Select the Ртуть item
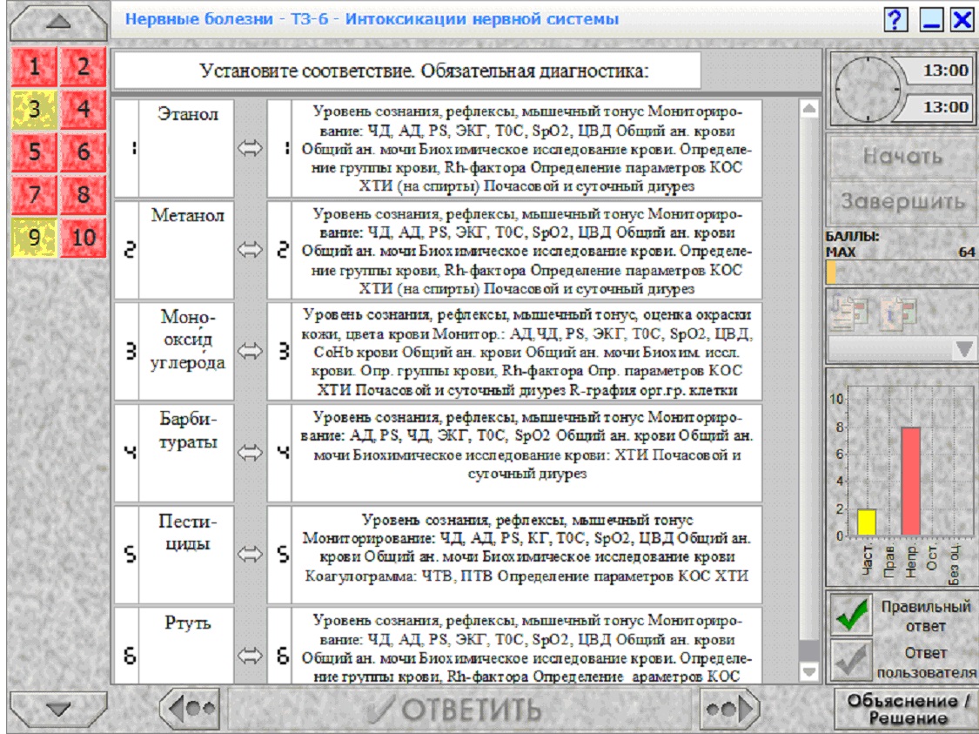This screenshot has width=979, height=734. 186,645
